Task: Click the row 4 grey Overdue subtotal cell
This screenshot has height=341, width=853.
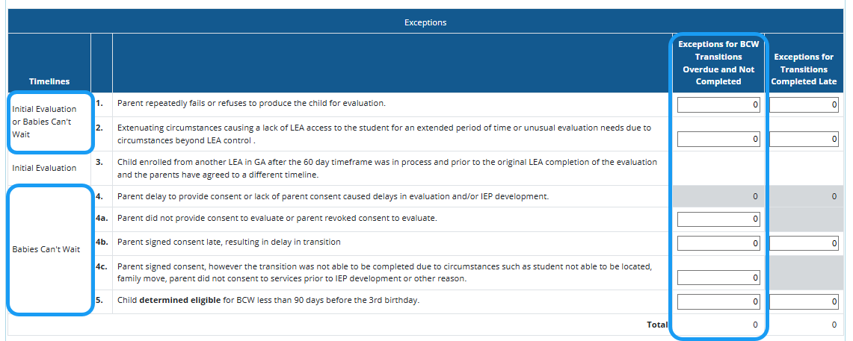Action: click(718, 196)
